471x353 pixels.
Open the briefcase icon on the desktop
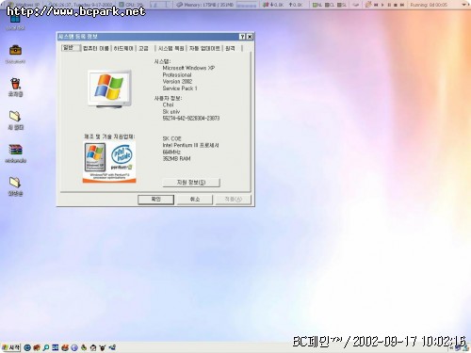point(15,50)
